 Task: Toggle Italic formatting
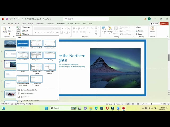[x=38, y=32]
